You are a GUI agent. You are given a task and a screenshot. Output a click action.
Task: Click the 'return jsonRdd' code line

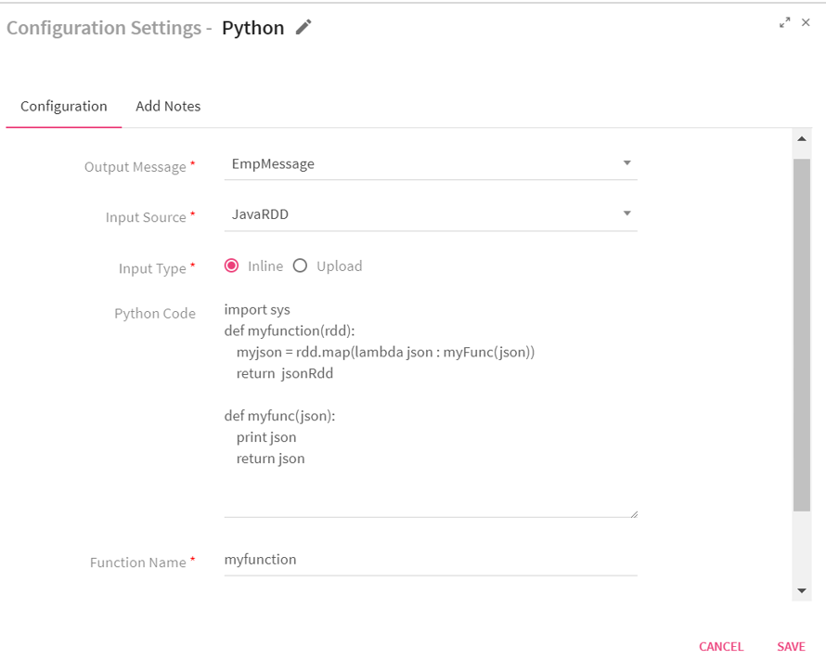click(285, 373)
